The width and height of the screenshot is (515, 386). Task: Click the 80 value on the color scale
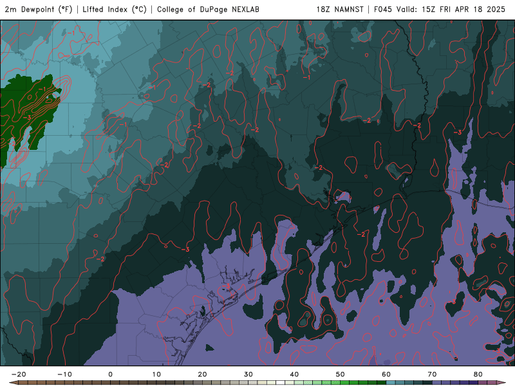(478, 374)
